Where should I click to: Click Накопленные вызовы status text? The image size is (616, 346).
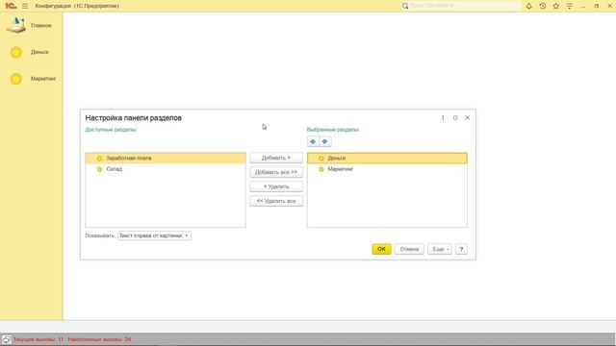pos(99,339)
